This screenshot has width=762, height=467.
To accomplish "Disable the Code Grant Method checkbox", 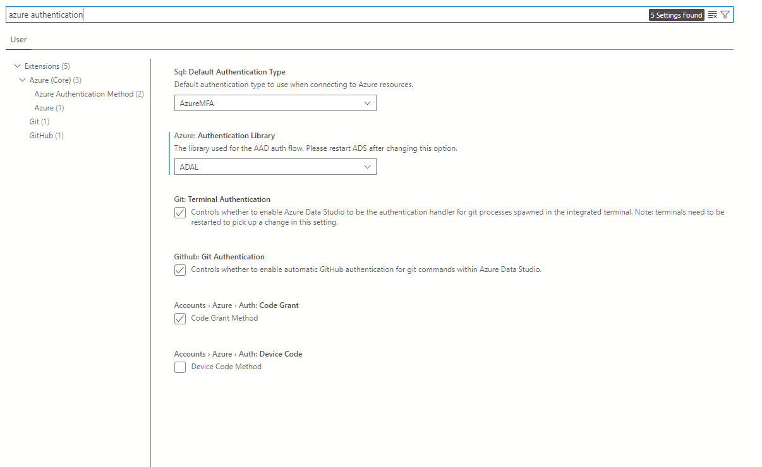I will 180,319.
